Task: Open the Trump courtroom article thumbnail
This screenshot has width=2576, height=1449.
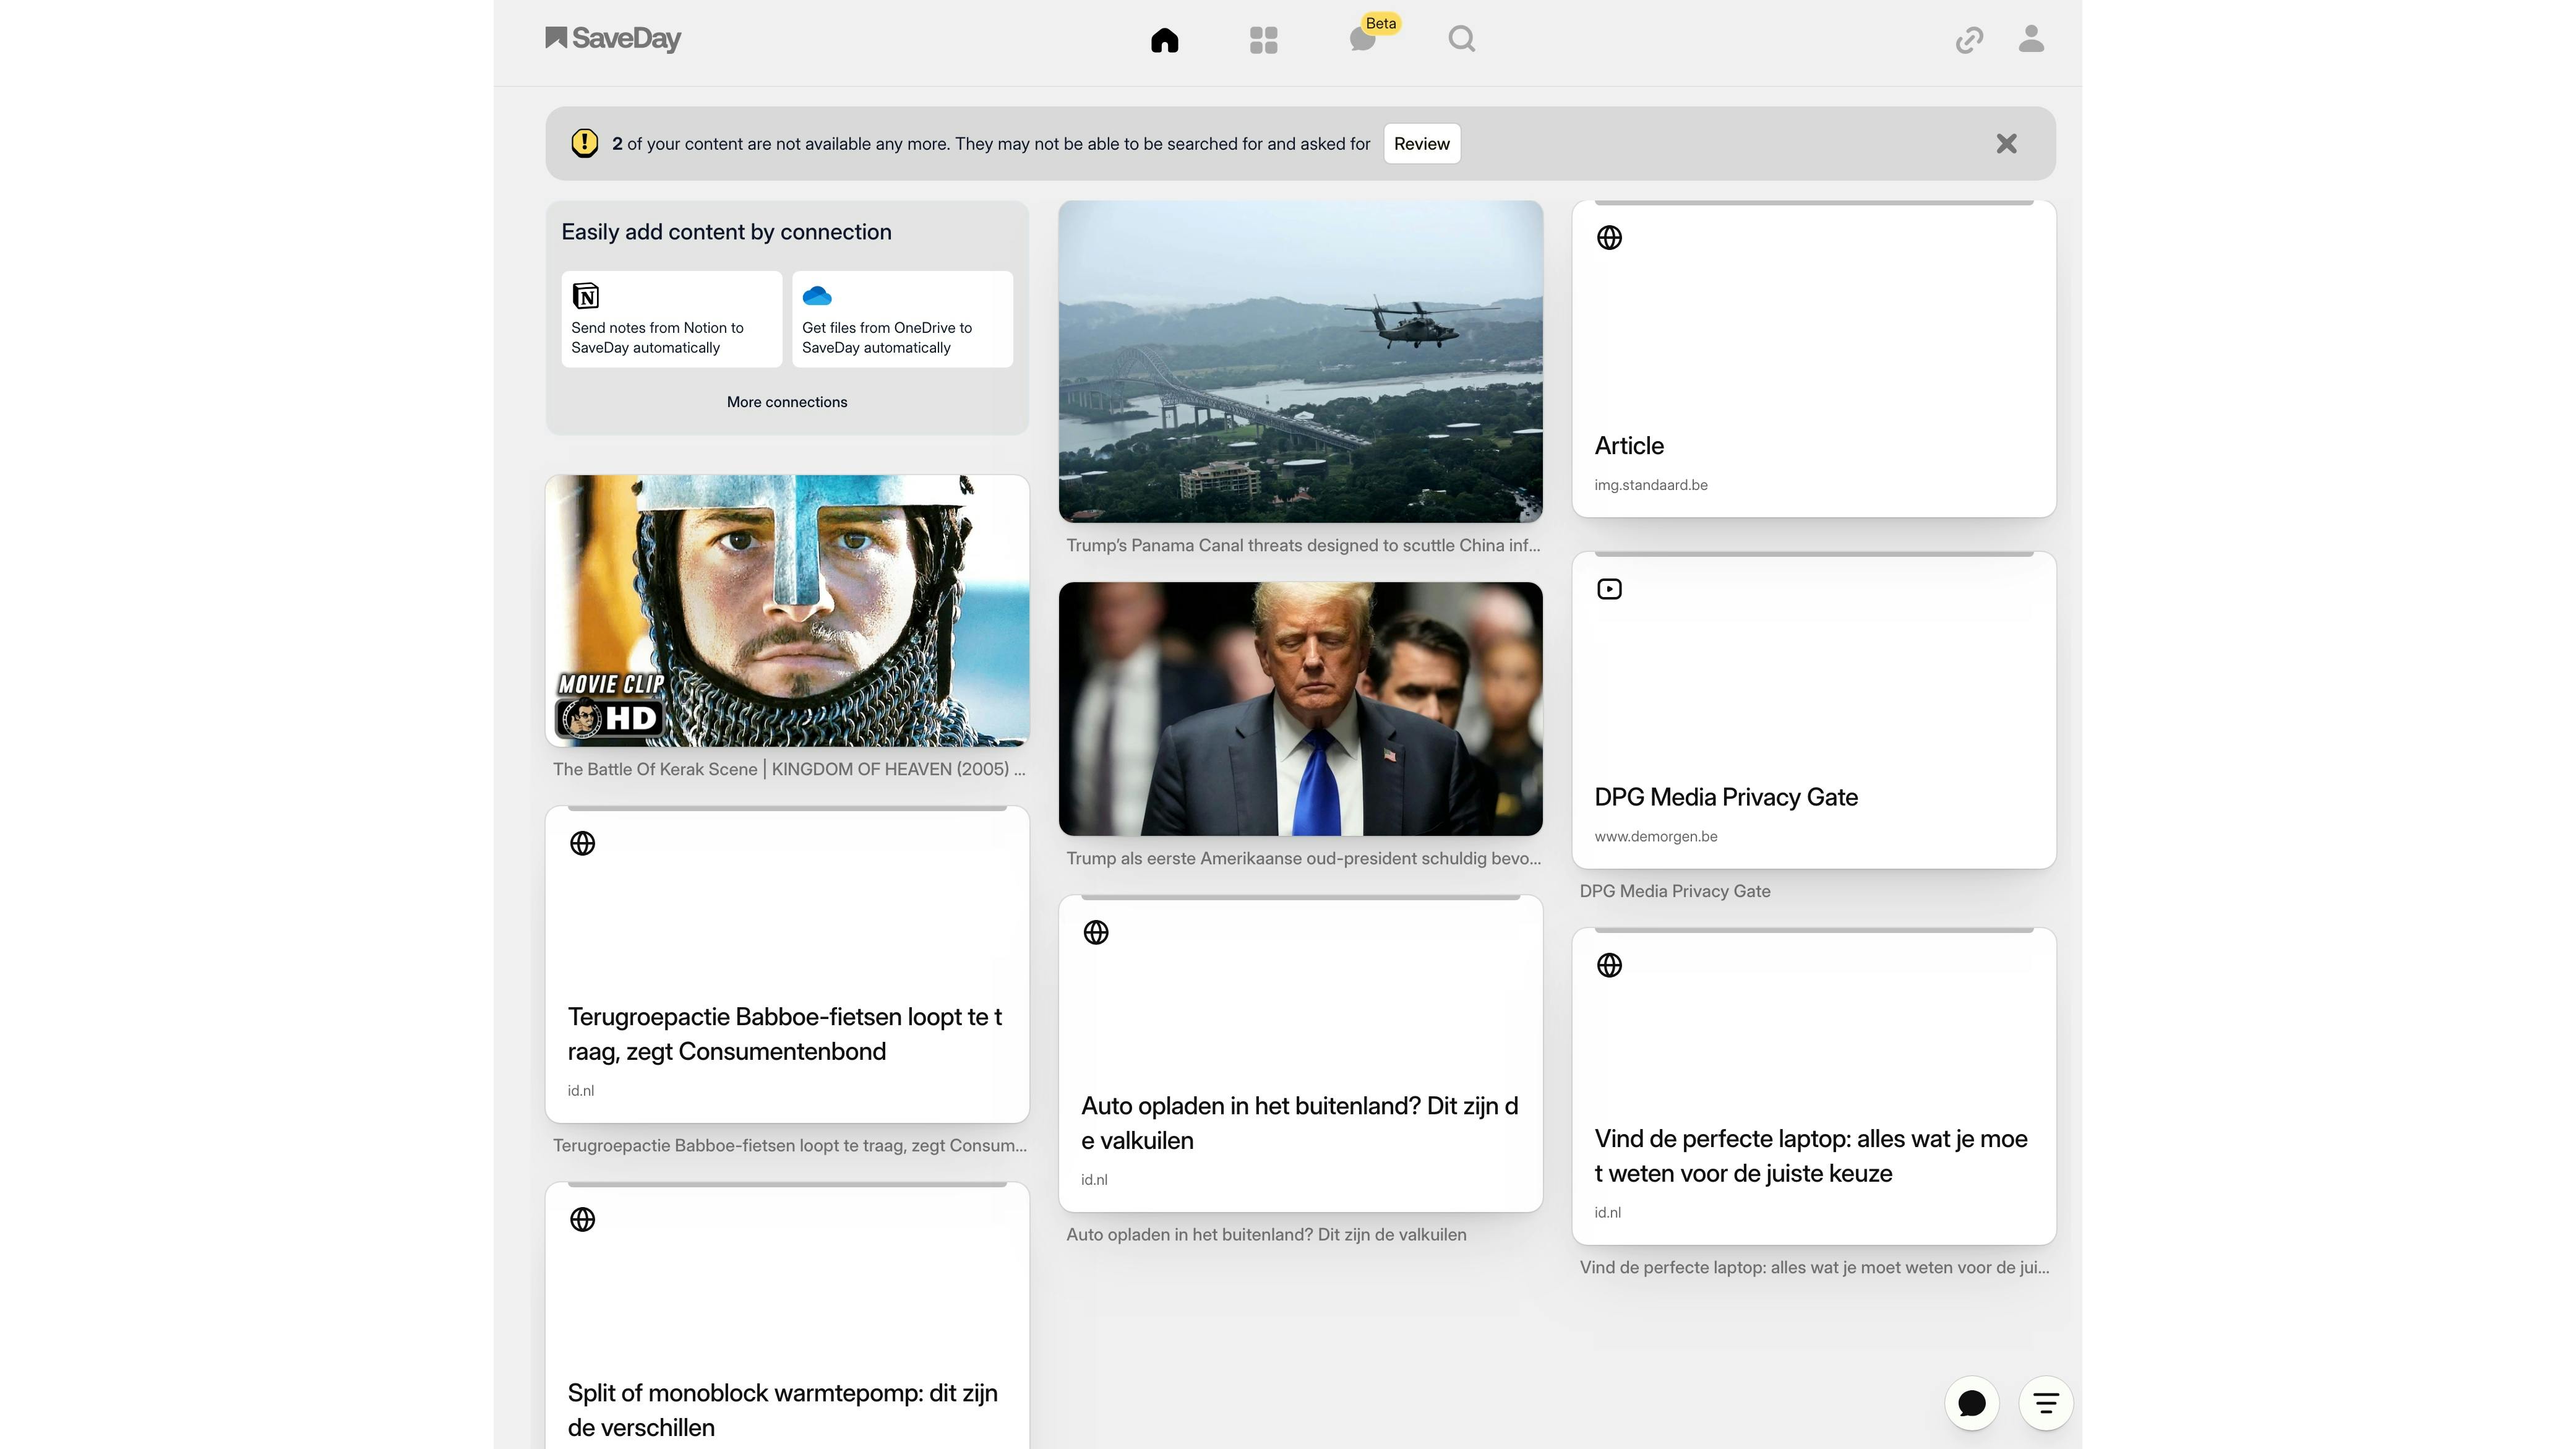Action: pyautogui.click(x=1300, y=709)
